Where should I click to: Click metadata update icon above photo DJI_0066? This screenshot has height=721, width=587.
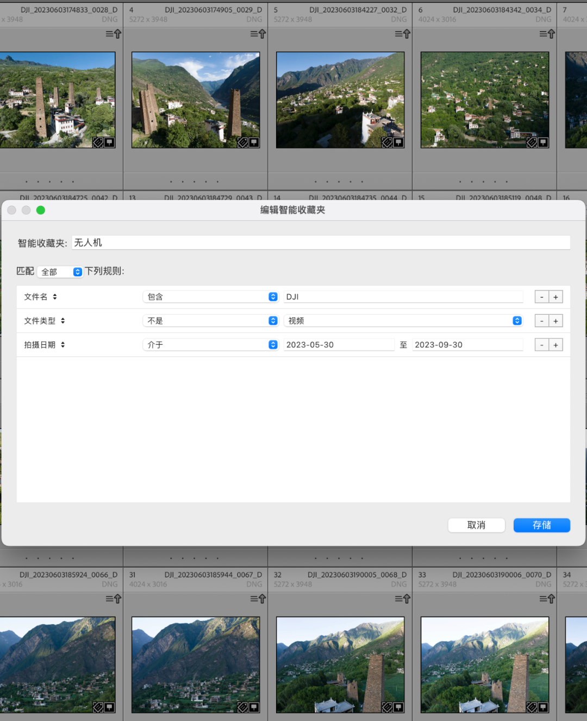pos(113,599)
